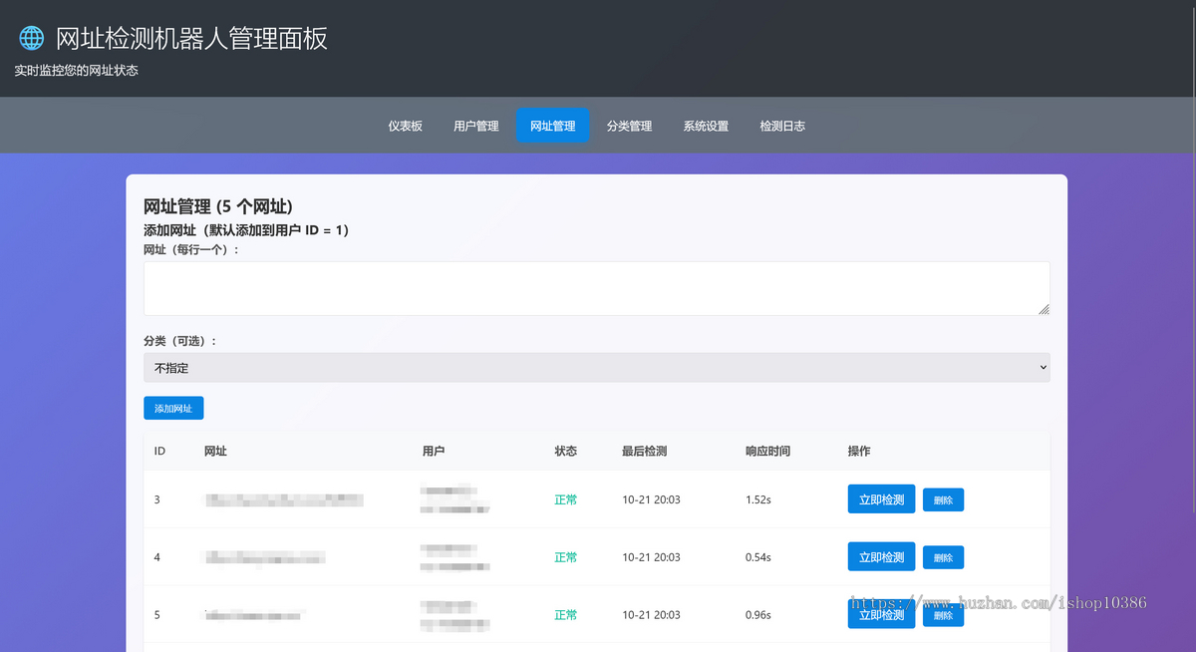1196x652 pixels.
Task: Click the globe logo icon in header
Action: 32,38
